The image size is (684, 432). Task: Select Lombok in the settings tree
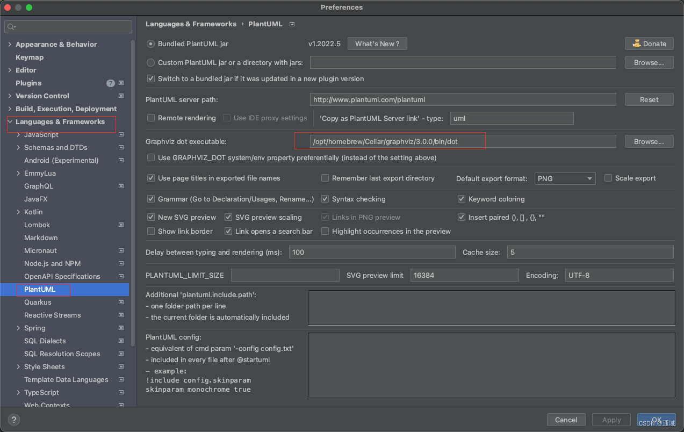tap(37, 225)
